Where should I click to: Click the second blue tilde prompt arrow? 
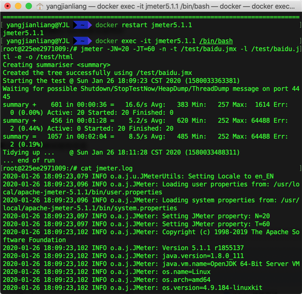point(83,41)
